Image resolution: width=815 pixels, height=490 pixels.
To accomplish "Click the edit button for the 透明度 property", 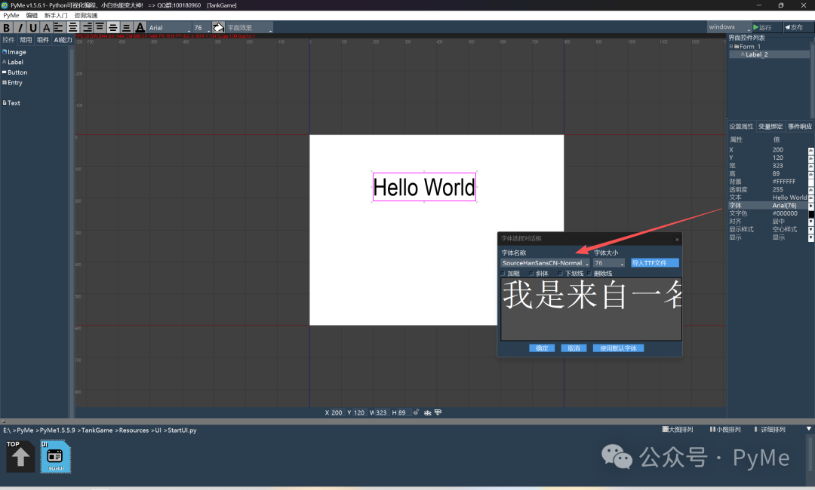I will (x=810, y=191).
